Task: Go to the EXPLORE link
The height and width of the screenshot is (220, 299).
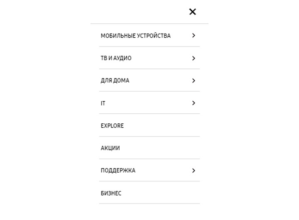Action: (x=112, y=126)
